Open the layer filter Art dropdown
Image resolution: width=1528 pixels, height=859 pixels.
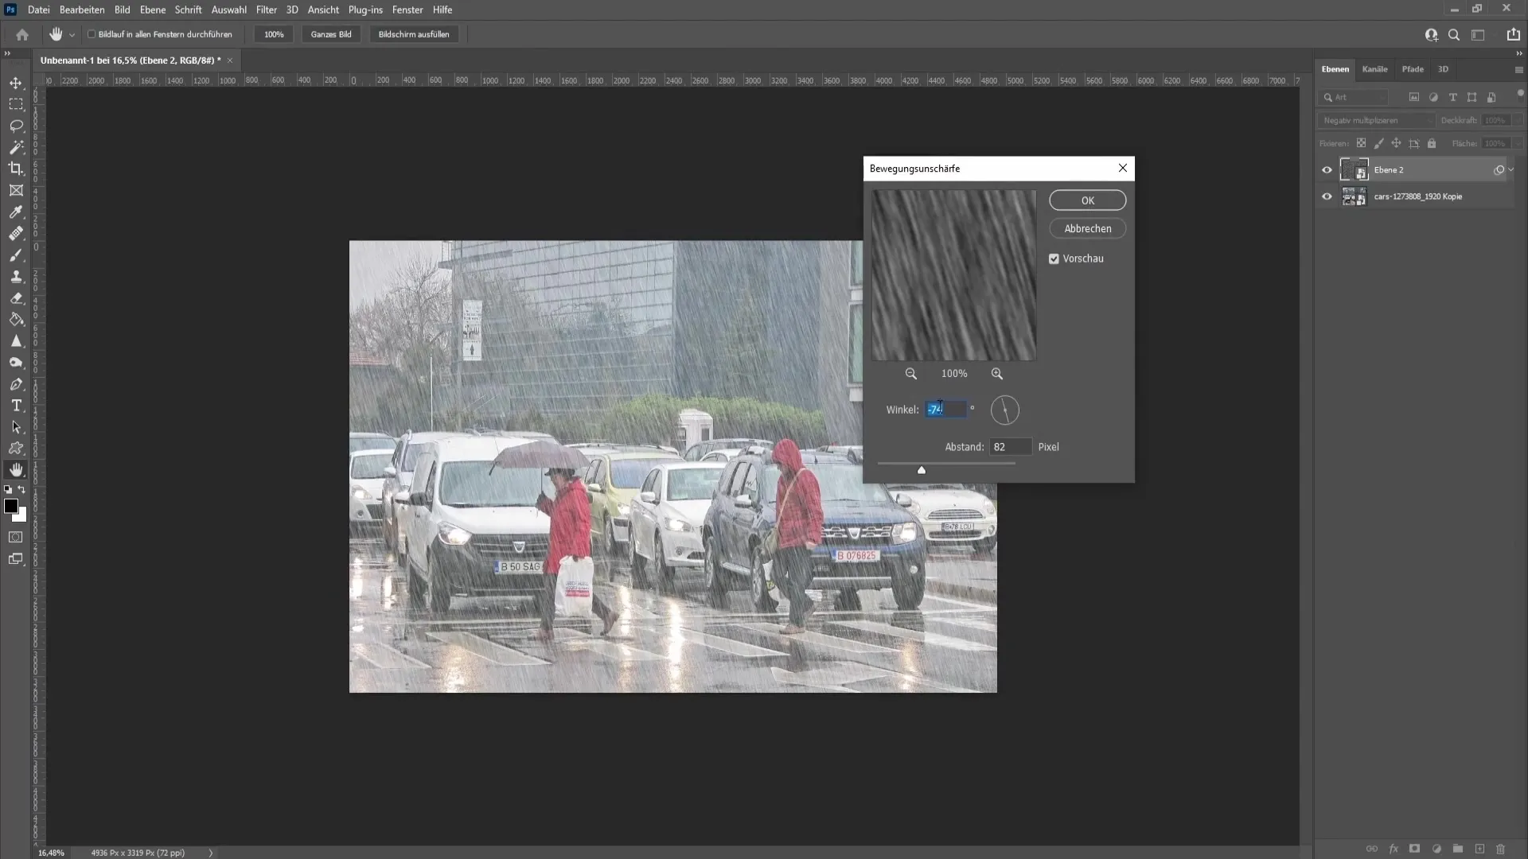(x=1353, y=97)
